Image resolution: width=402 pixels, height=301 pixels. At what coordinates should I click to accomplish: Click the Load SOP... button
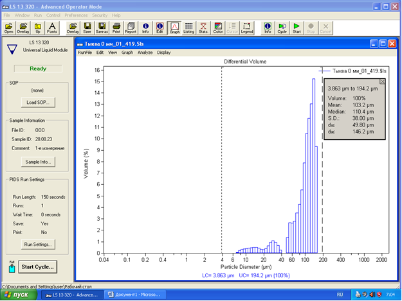coord(37,102)
